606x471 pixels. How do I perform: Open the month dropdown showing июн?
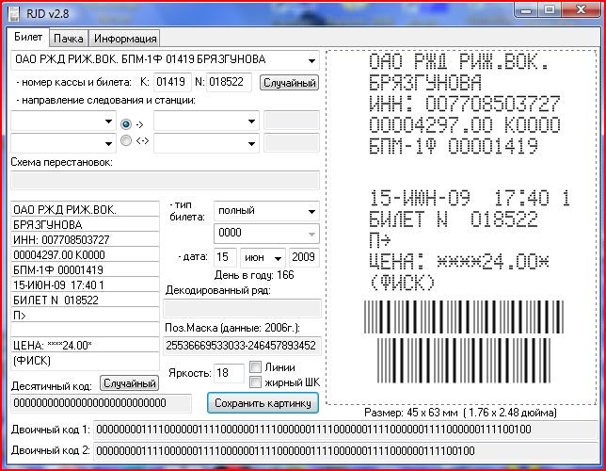coord(263,257)
